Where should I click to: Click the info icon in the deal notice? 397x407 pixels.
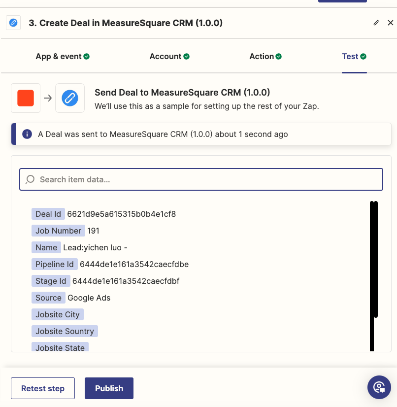(27, 134)
